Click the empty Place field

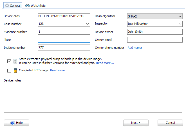64,39
